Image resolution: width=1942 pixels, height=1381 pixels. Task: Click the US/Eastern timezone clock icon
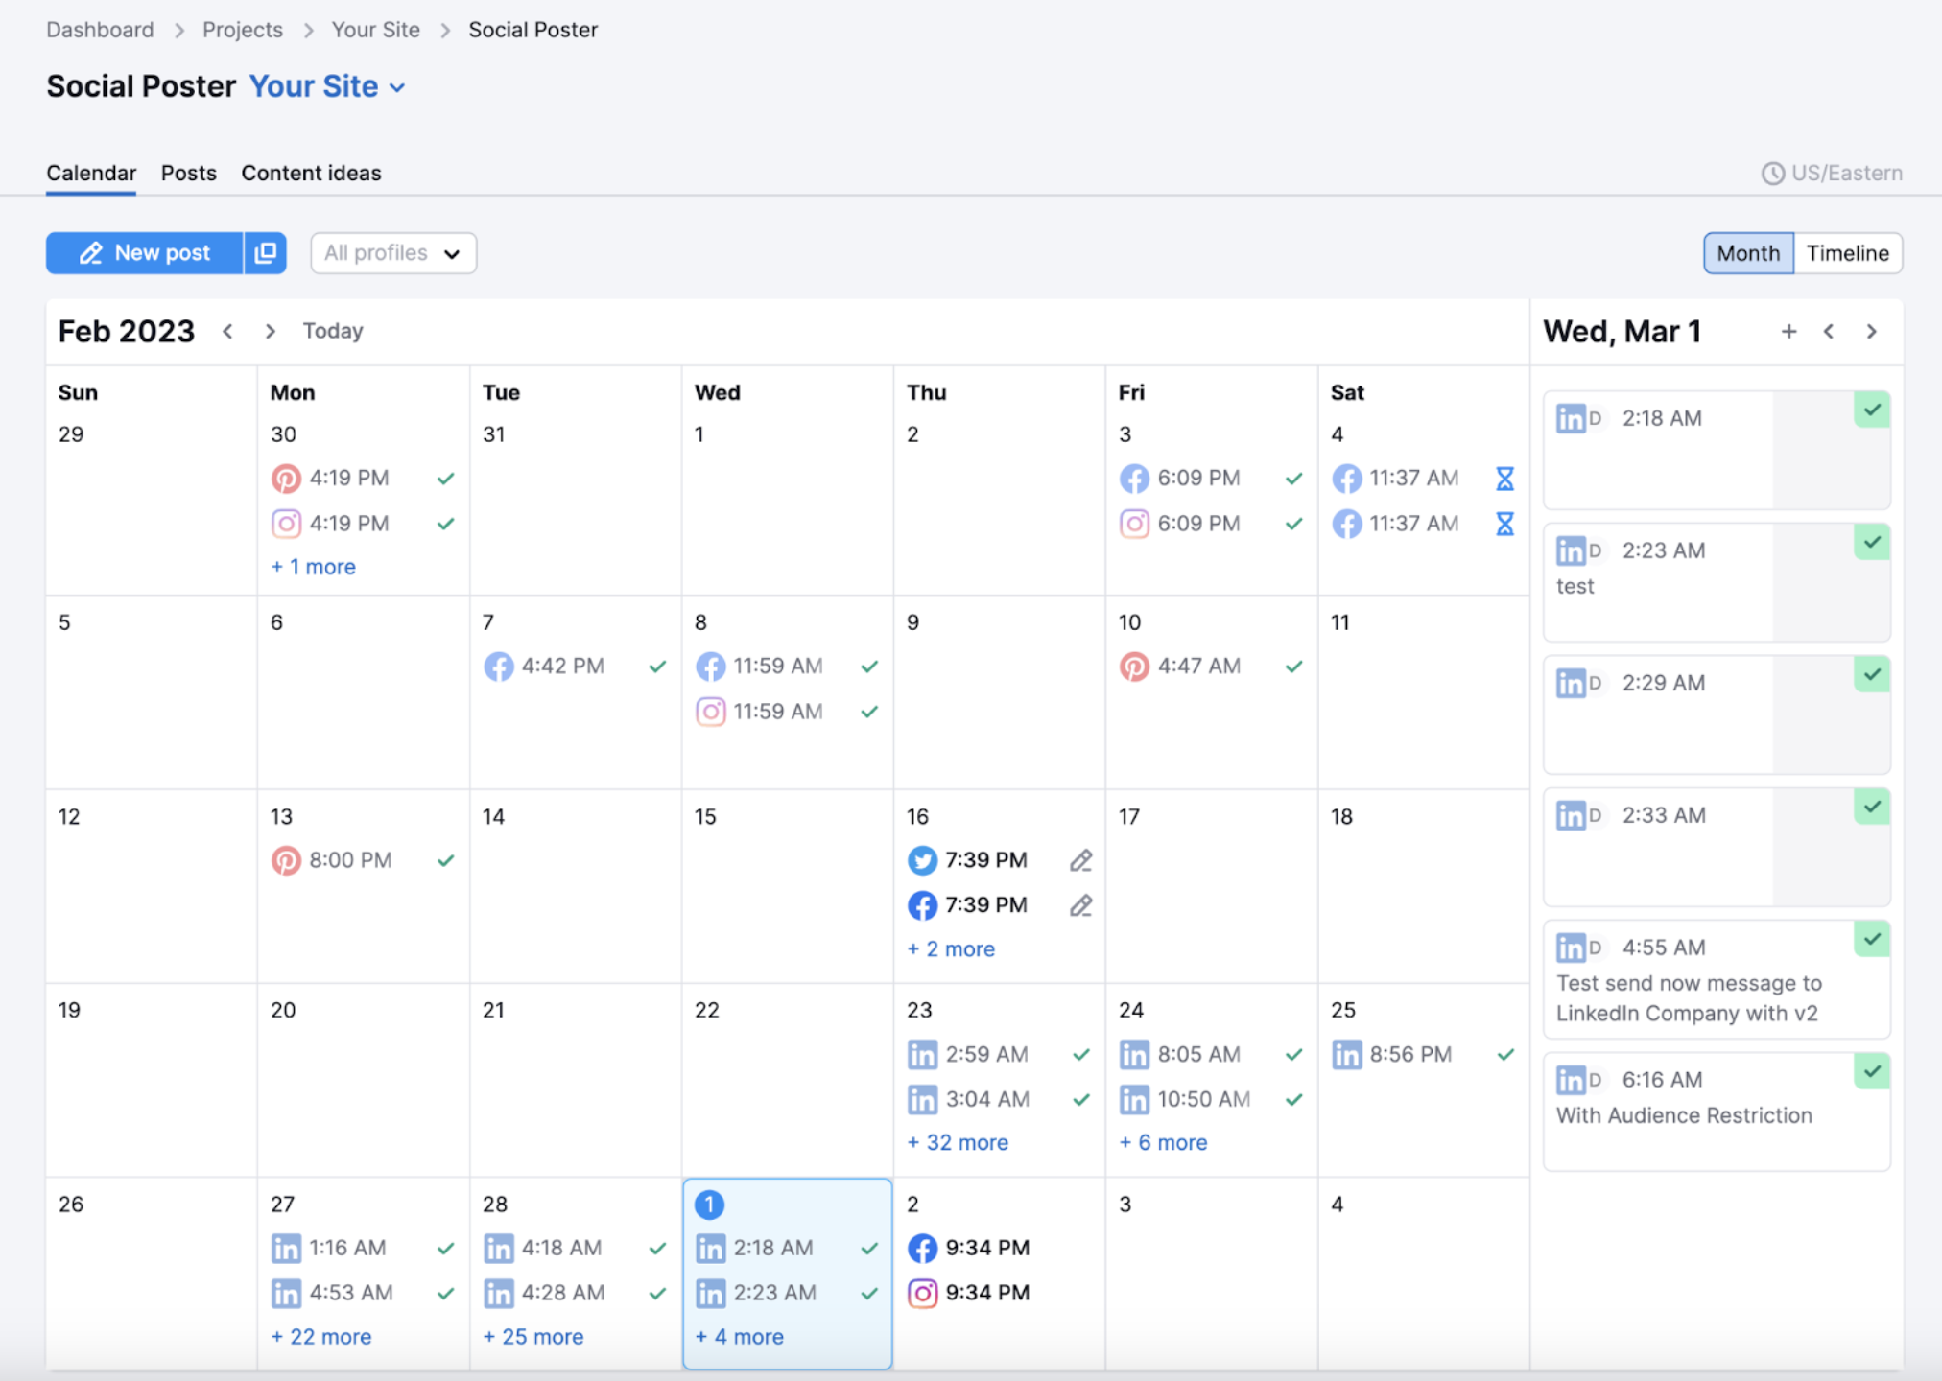tap(1772, 174)
